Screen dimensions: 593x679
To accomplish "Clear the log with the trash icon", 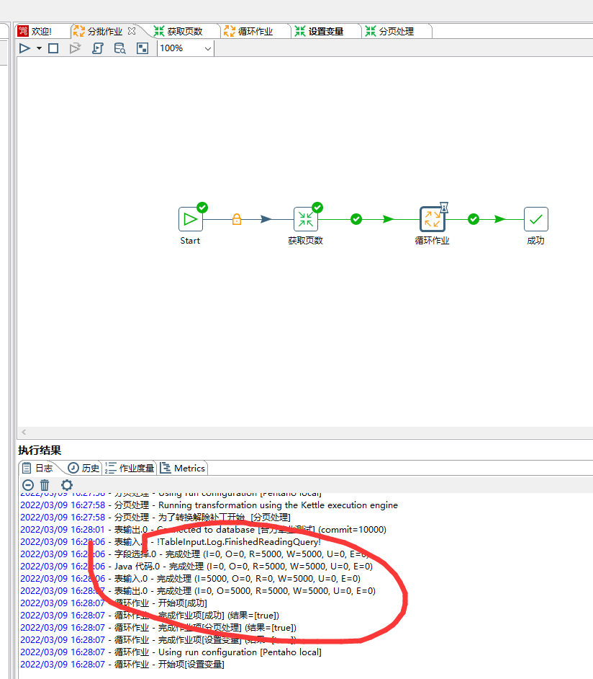I will [45, 485].
